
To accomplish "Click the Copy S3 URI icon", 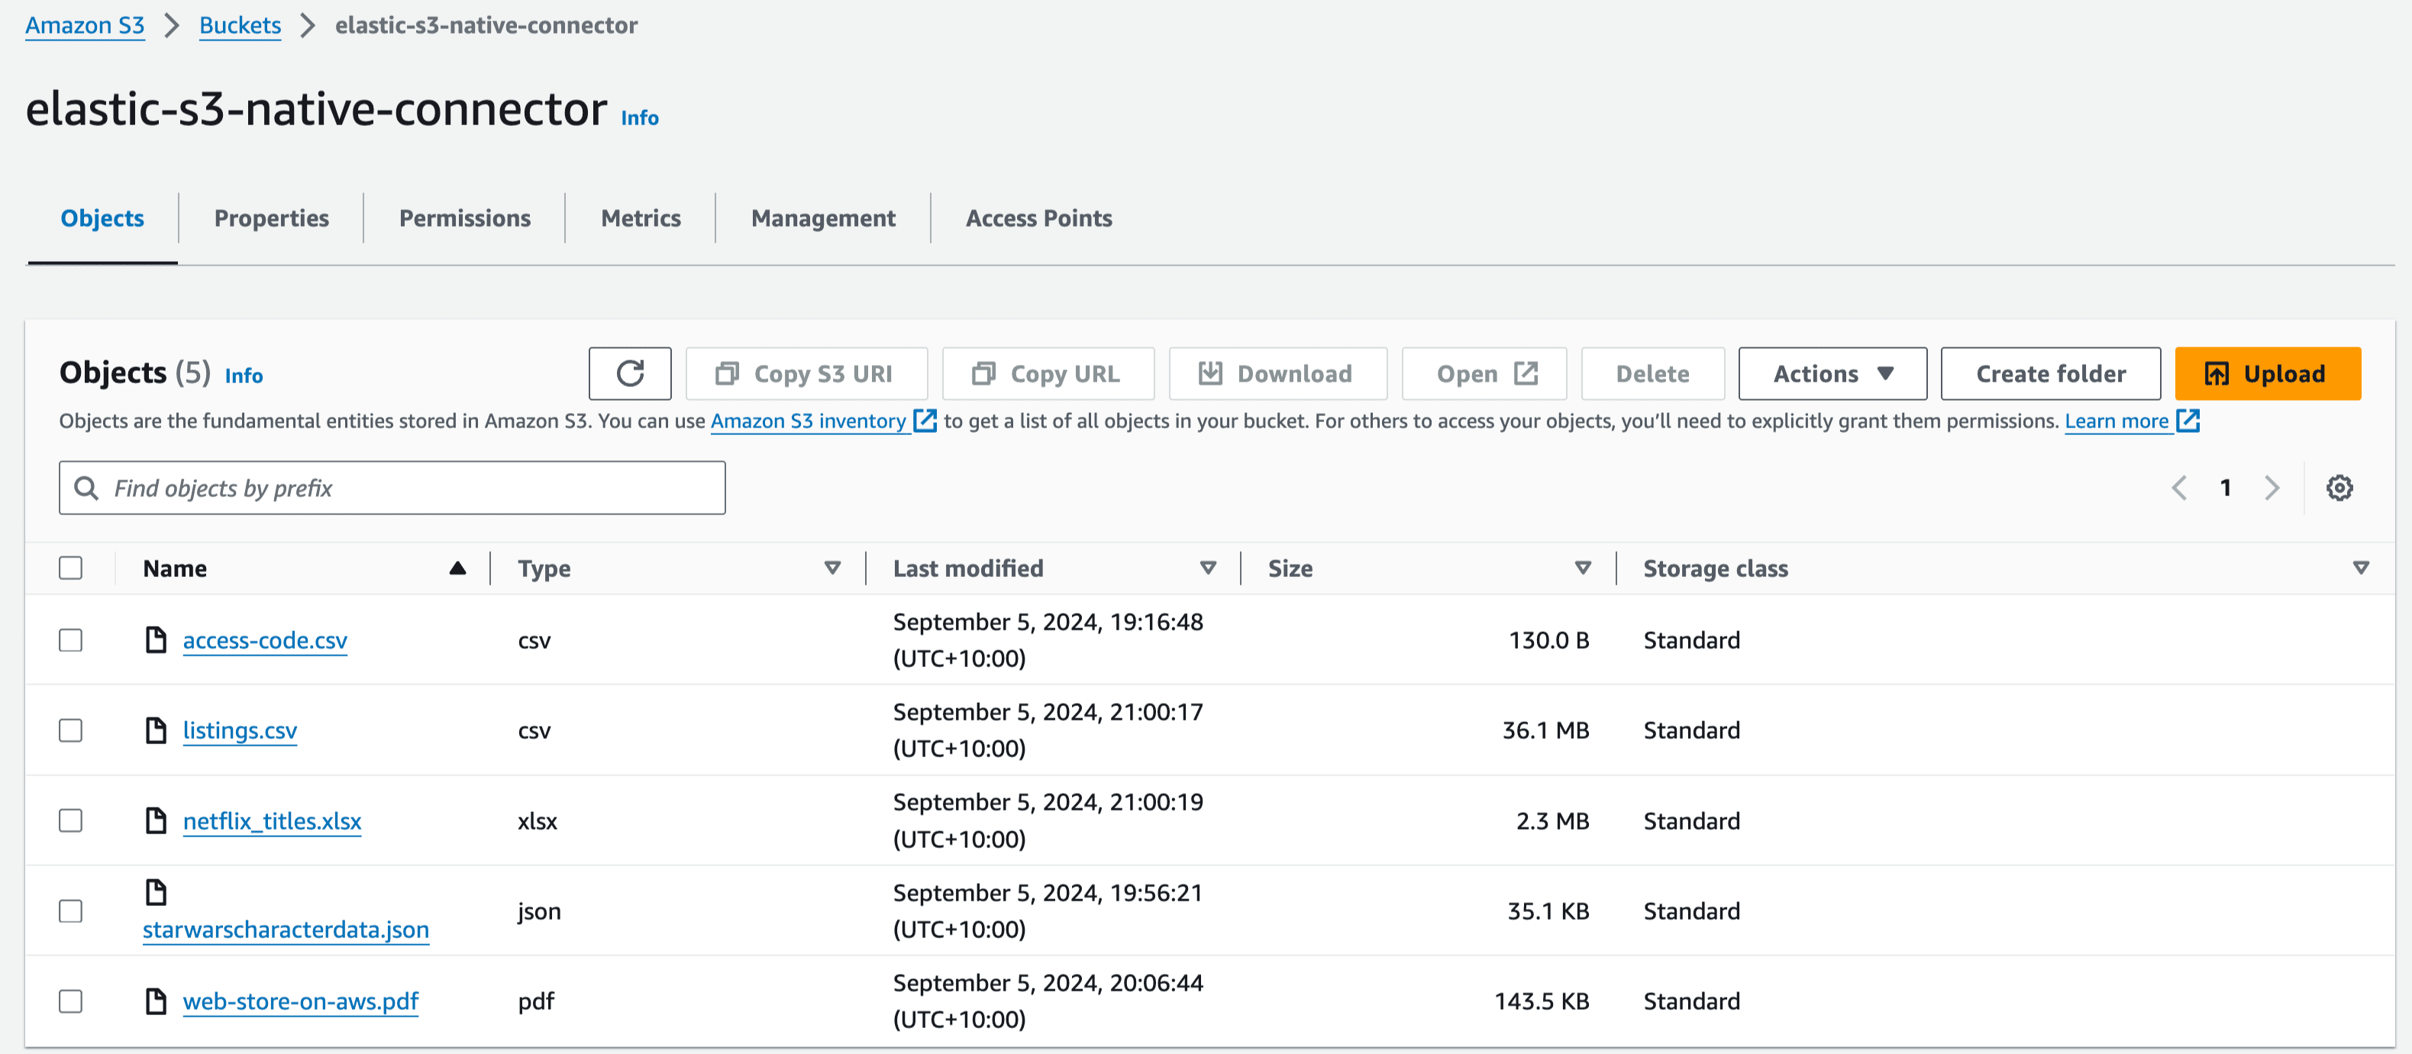I will (x=728, y=372).
